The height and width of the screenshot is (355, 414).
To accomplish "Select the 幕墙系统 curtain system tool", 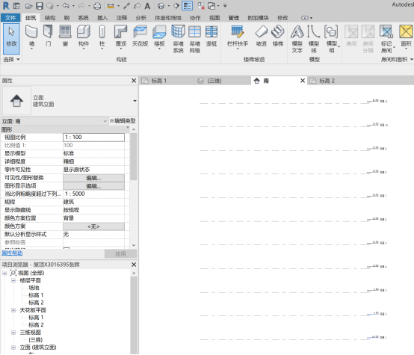I will click(x=178, y=38).
